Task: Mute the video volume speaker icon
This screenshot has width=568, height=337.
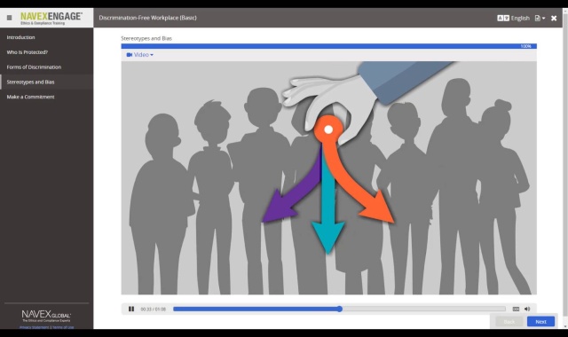Action: (x=527, y=309)
